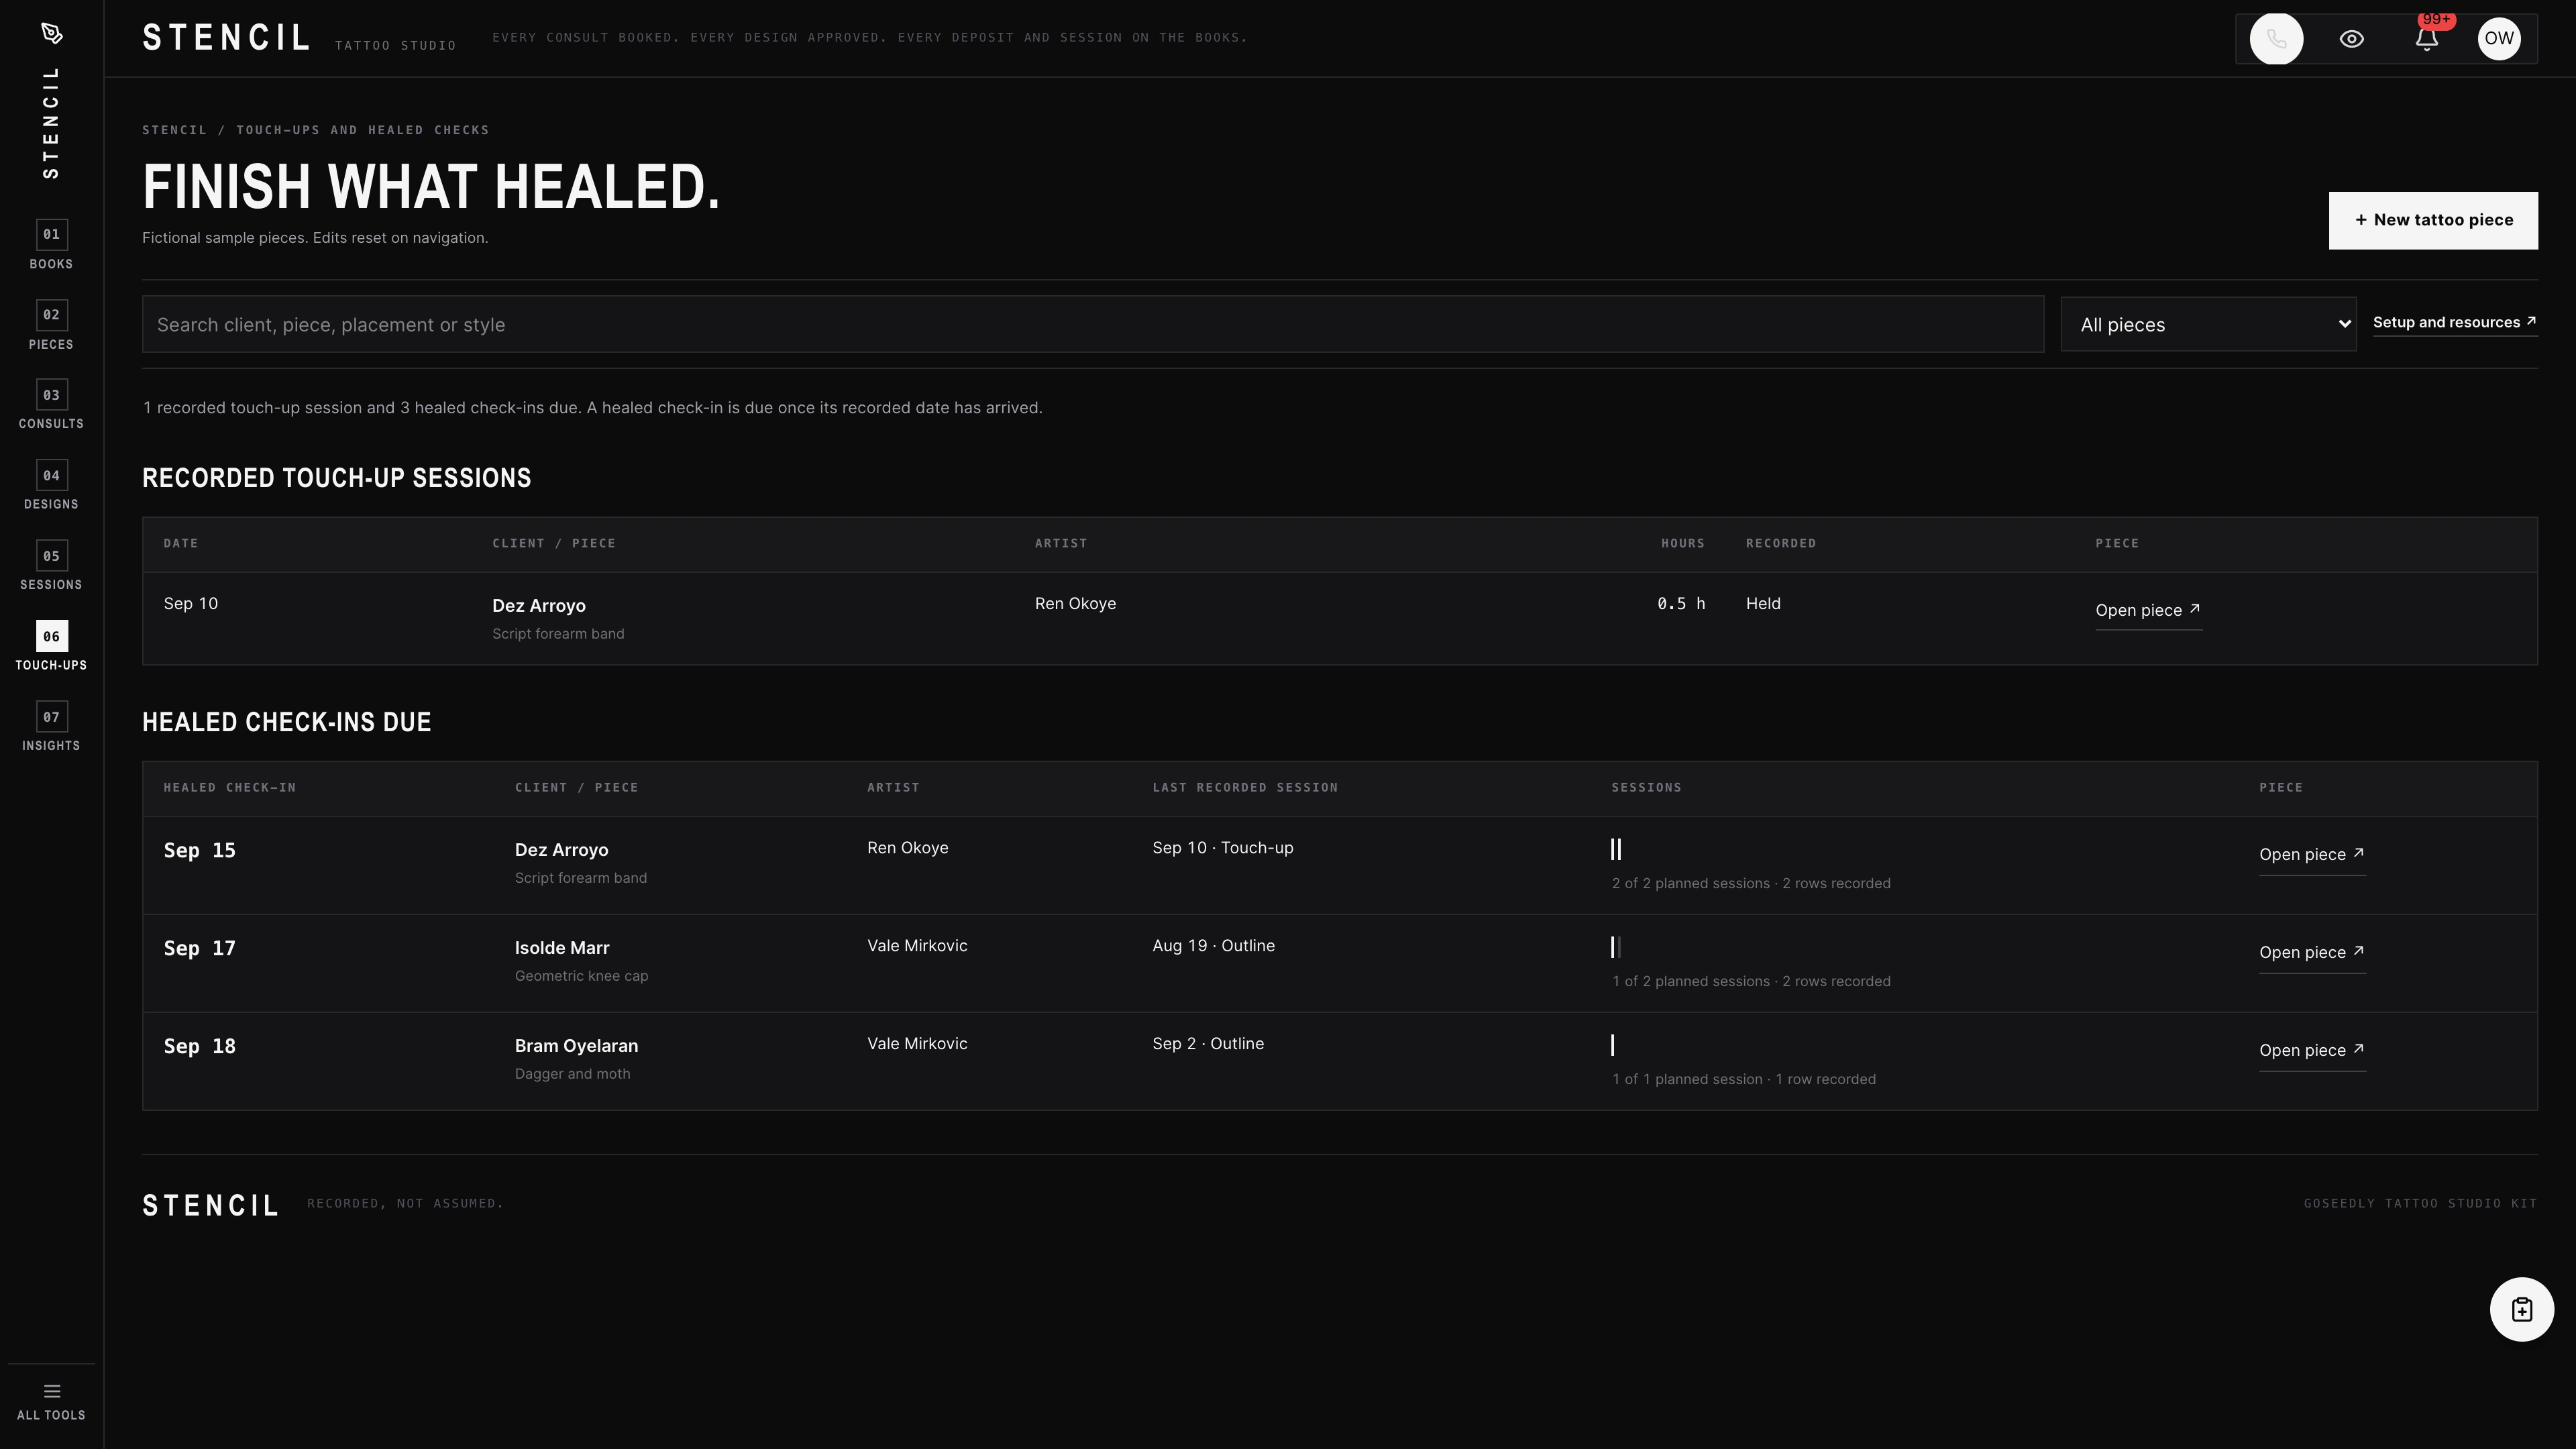Open the OW user avatar menu
The height and width of the screenshot is (1449, 2576).
click(x=2498, y=39)
